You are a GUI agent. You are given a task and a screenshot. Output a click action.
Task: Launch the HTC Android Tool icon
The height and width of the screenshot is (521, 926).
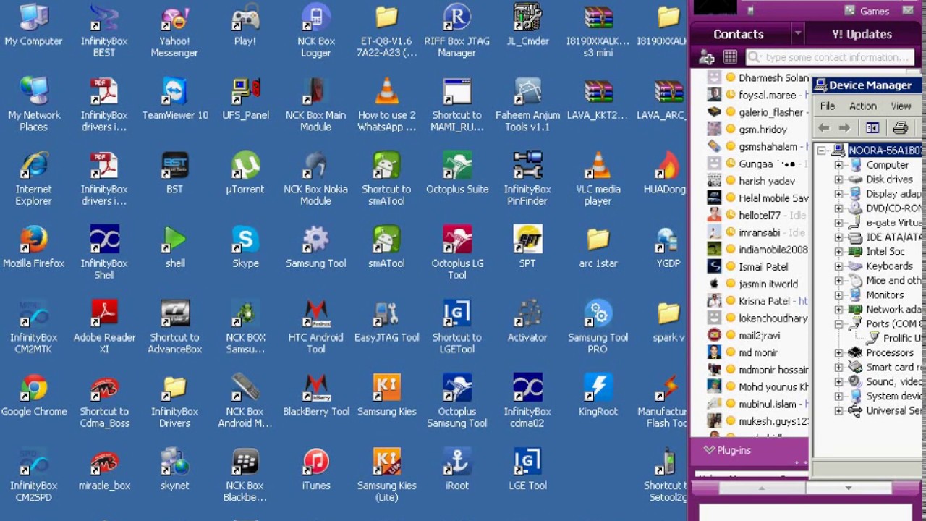point(316,326)
